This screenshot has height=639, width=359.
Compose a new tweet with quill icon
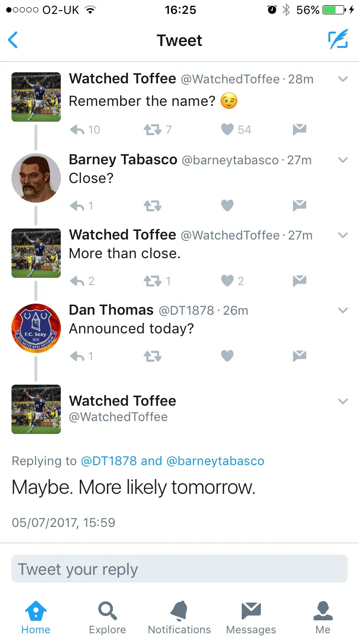(x=338, y=40)
